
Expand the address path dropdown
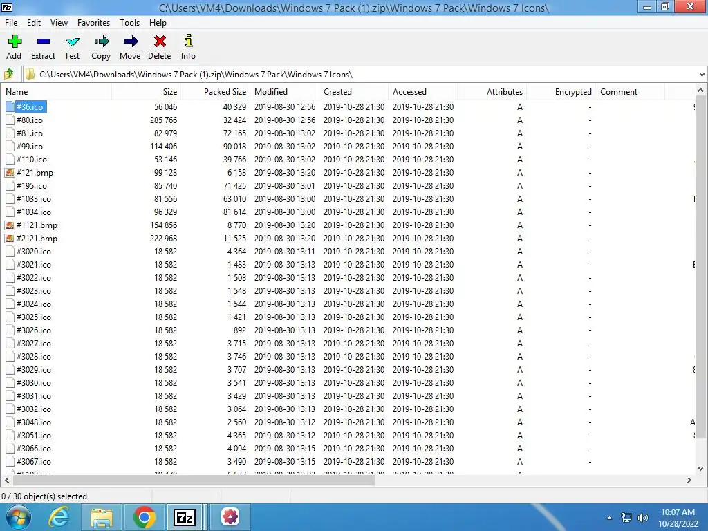click(702, 75)
